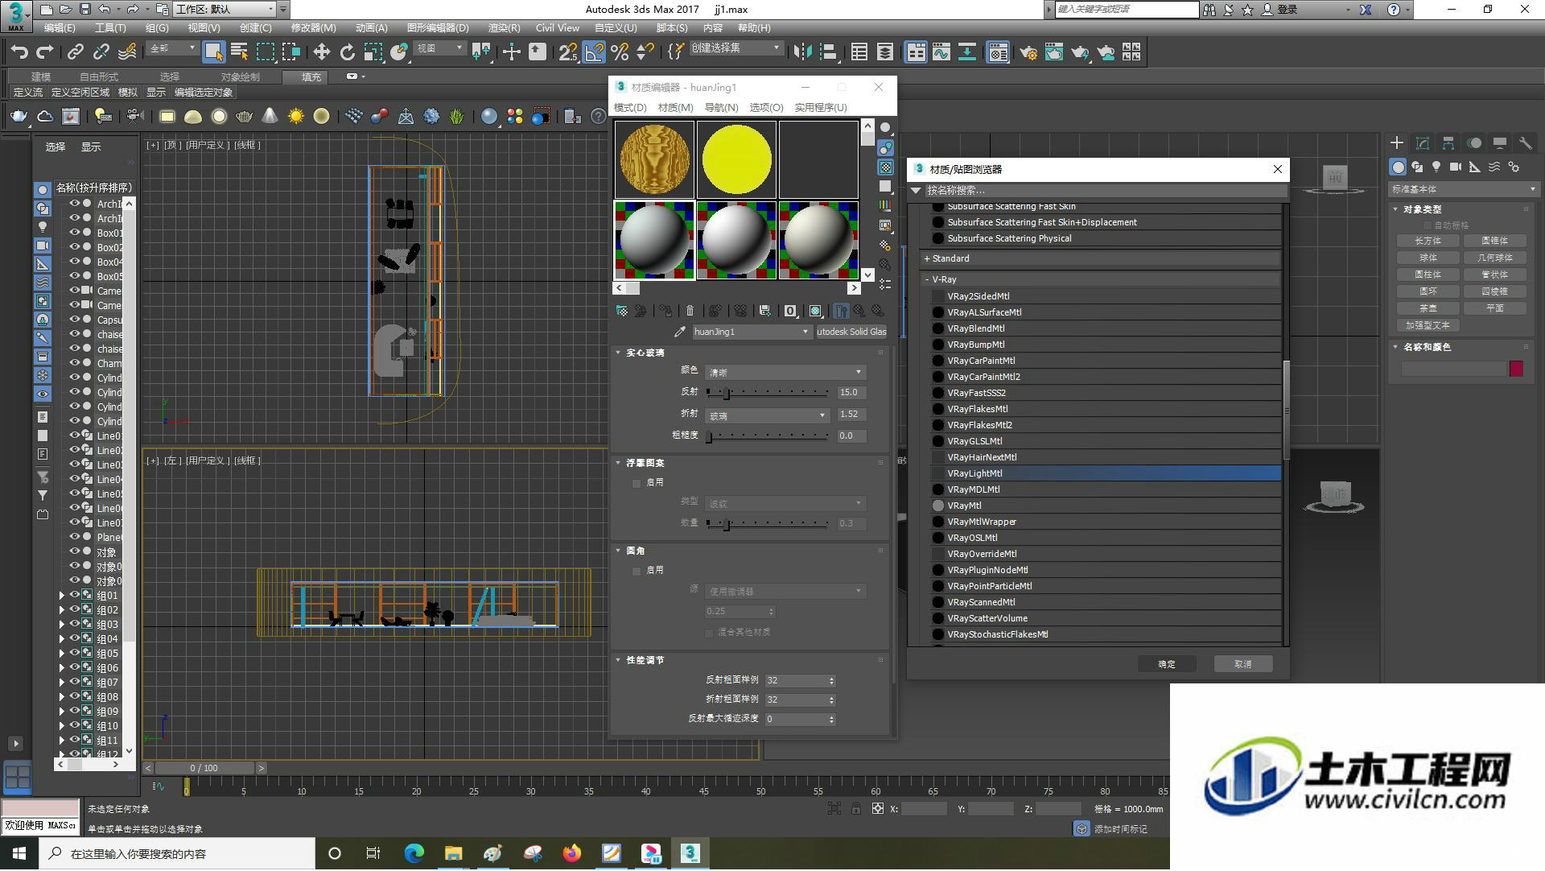Open the 渲染(R) menu

click(504, 27)
